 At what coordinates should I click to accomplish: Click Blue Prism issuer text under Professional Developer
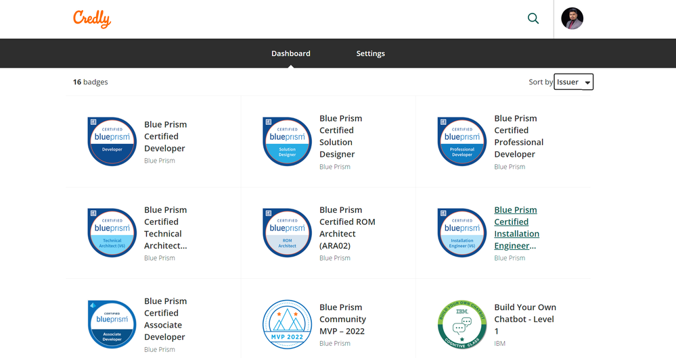coord(510,167)
